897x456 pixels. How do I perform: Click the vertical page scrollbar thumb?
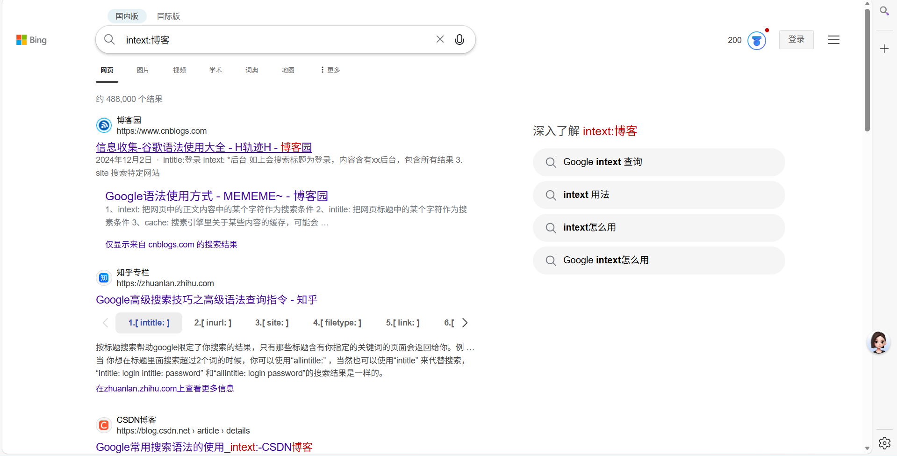point(867,70)
